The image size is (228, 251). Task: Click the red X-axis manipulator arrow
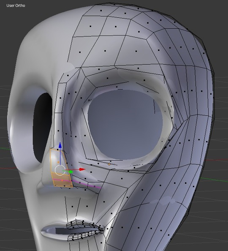point(82,169)
